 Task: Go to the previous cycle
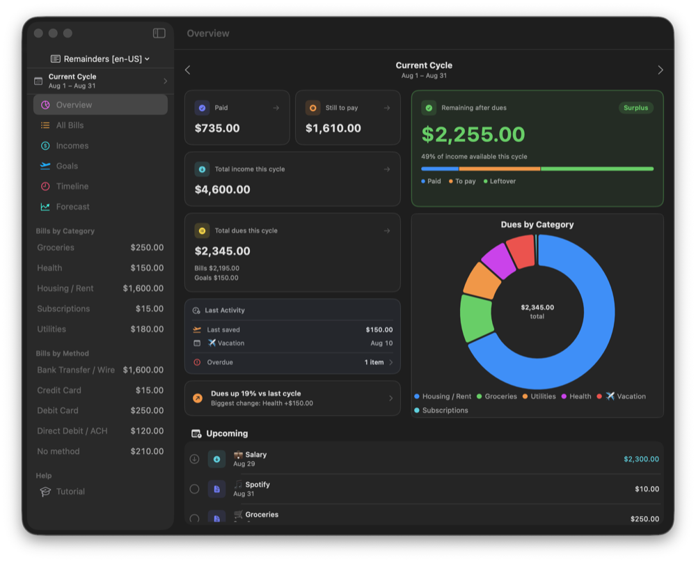[x=188, y=70]
